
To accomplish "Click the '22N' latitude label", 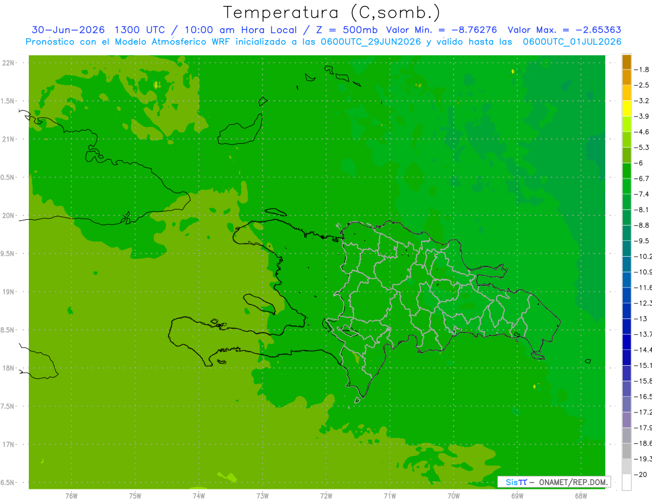I will pyautogui.click(x=8, y=63).
